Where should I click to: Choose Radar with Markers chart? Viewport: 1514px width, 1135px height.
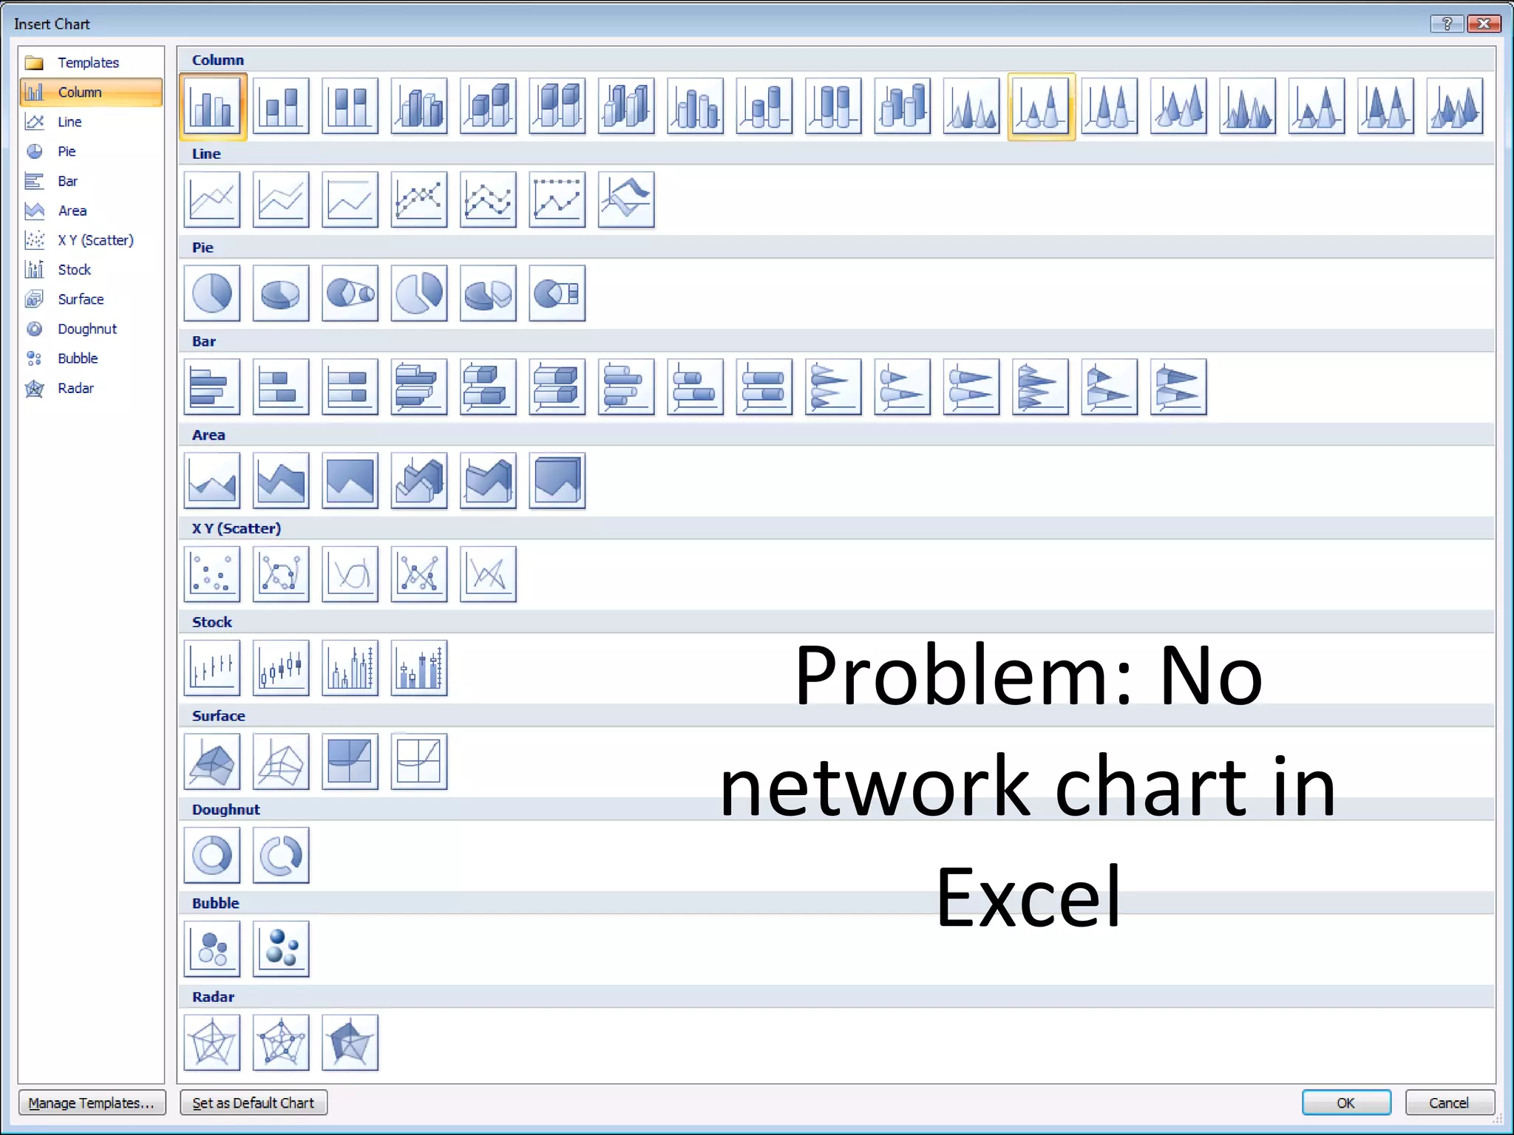[281, 1043]
